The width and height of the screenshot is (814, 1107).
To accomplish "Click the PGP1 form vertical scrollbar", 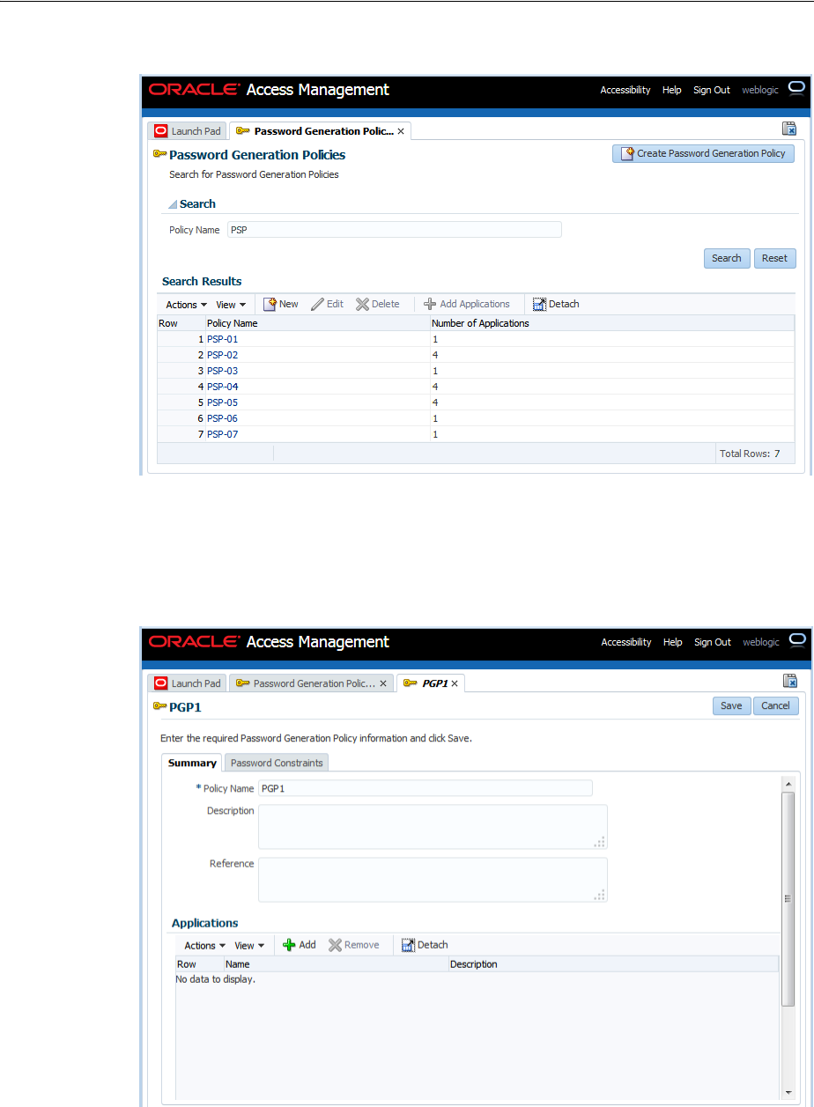I will tap(788, 897).
